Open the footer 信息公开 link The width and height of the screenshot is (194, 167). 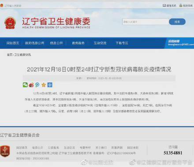click(37, 148)
